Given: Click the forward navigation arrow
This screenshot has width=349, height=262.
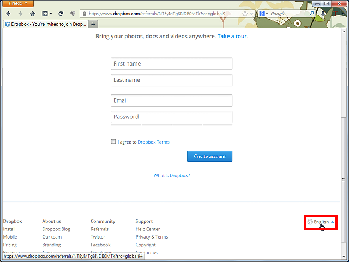Looking at the screenshot, I should (x=20, y=14).
